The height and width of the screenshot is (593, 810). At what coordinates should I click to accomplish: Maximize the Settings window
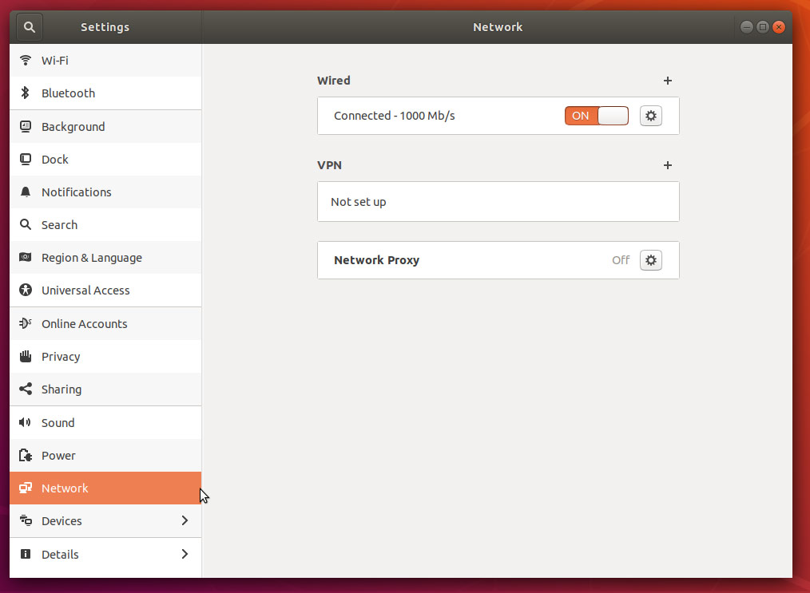(763, 27)
